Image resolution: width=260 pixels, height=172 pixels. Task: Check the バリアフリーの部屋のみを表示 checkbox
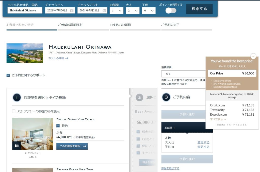tap(14, 111)
